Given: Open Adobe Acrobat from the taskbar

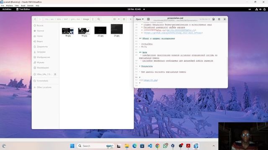Looking at the screenshot, I should click(188, 146).
